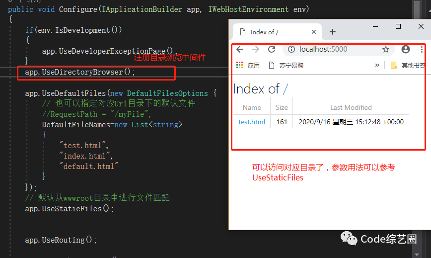Click the "index.html" string in code
This screenshot has width=431, height=258.
pyautogui.click(x=84, y=156)
